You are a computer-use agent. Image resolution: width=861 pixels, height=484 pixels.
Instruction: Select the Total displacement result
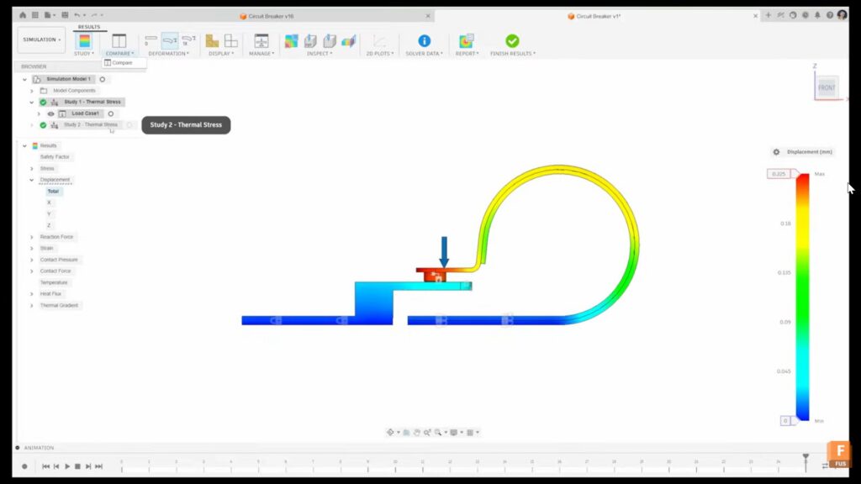(53, 192)
